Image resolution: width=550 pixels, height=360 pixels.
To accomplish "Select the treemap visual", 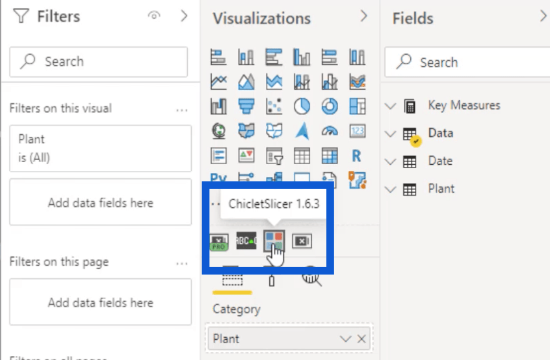I will (357, 106).
